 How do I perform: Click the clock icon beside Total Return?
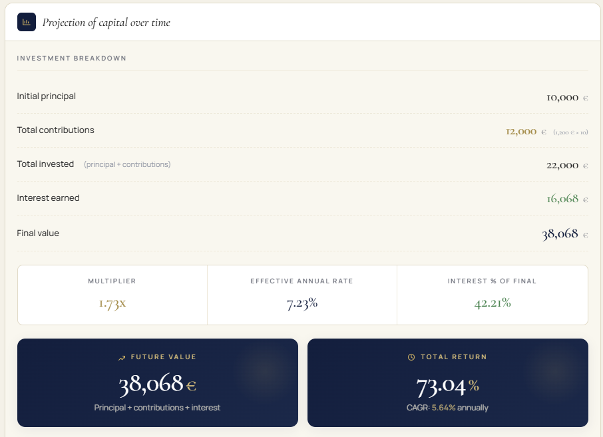coord(411,357)
